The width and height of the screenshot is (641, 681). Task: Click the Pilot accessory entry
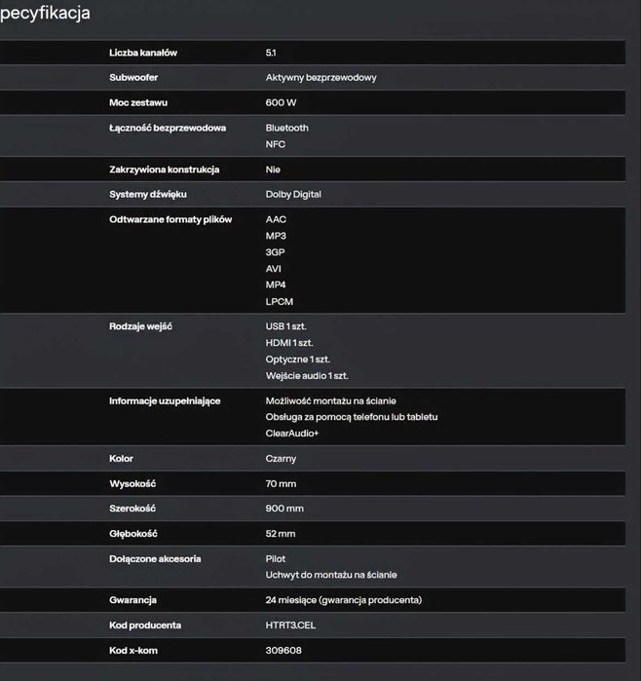(276, 559)
